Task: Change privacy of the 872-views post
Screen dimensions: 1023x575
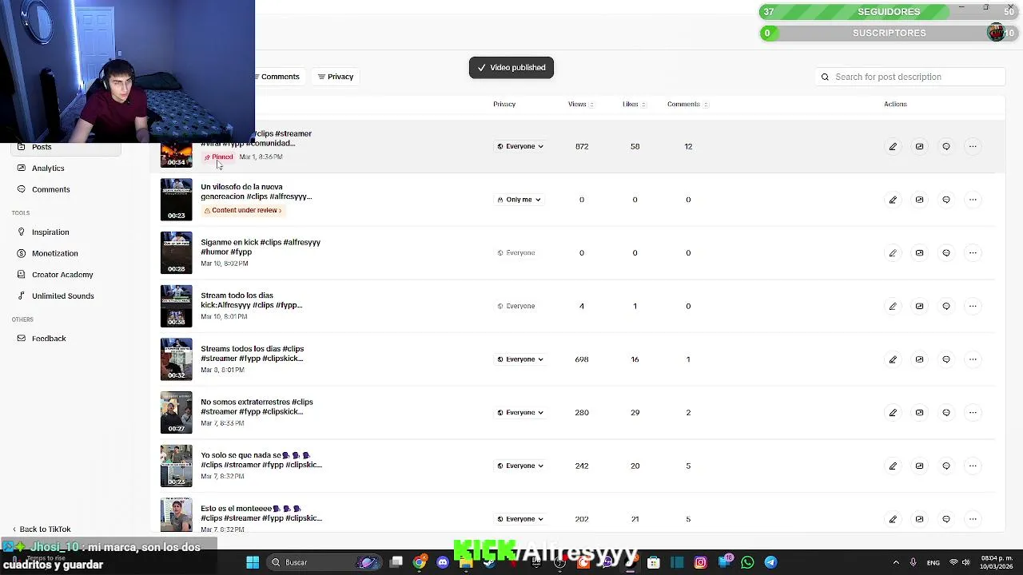Action: [520, 147]
